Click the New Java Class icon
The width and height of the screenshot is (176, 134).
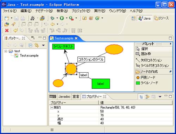(97, 18)
